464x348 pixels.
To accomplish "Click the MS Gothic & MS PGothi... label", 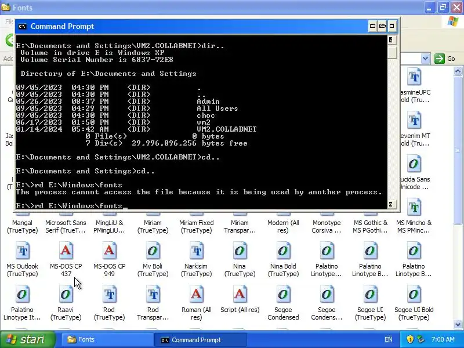I will click(x=370, y=227).
